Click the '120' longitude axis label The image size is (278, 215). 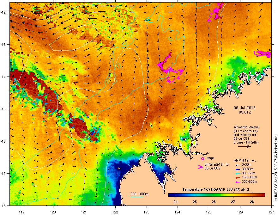[x=53, y=212]
